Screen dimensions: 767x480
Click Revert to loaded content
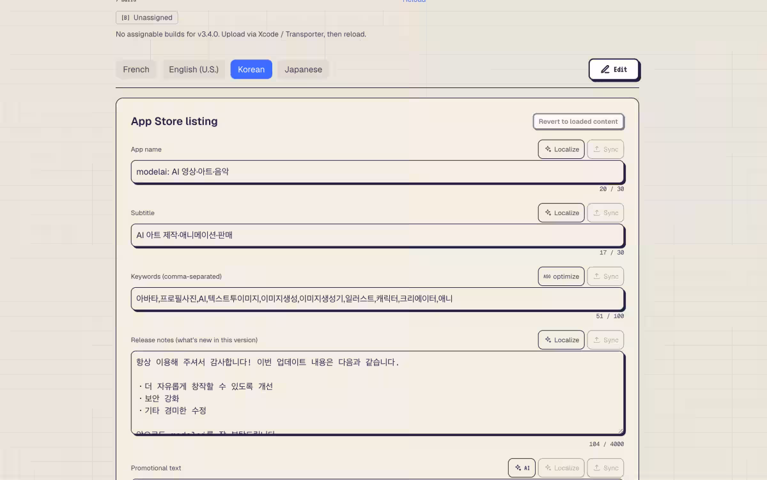578,121
